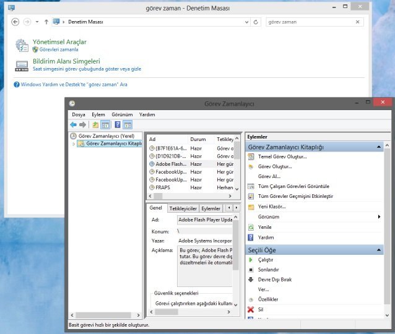Click the Bildirim Alanı Simgeleri icon

tap(22, 66)
